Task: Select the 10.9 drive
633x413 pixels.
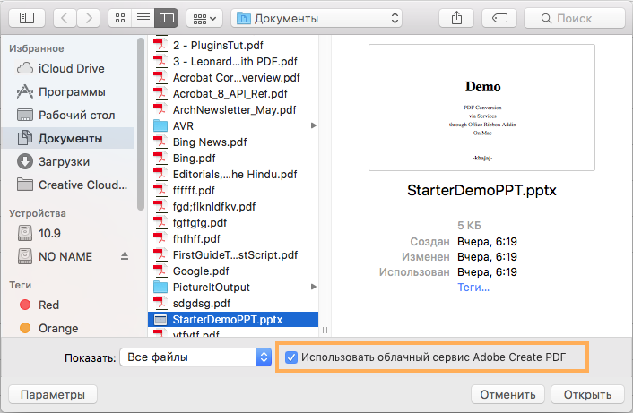Action: (x=68, y=233)
